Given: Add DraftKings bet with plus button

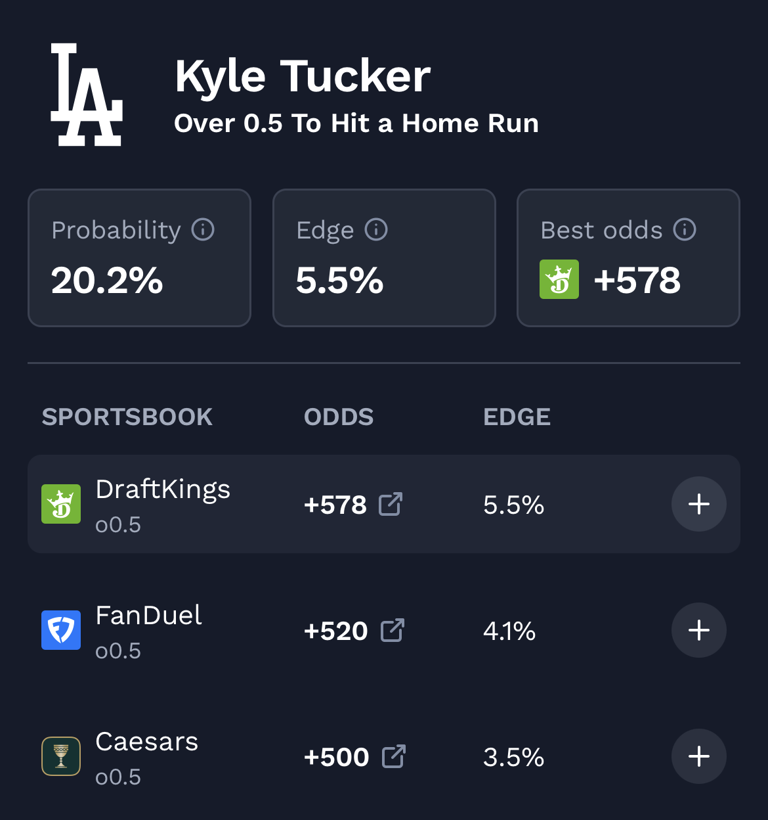Looking at the screenshot, I should coord(698,504).
